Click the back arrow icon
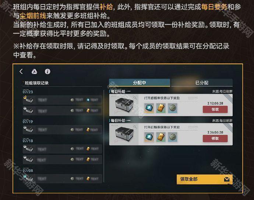The height and width of the screenshot is (200, 254). 21,72
